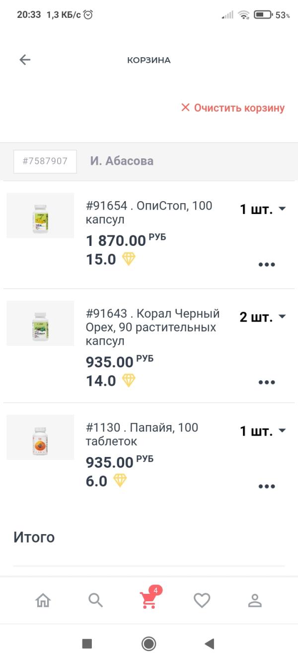Click Очистить корзину to clear cart

click(233, 108)
